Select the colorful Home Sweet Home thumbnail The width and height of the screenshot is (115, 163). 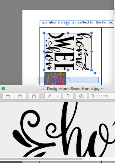tap(55, 78)
